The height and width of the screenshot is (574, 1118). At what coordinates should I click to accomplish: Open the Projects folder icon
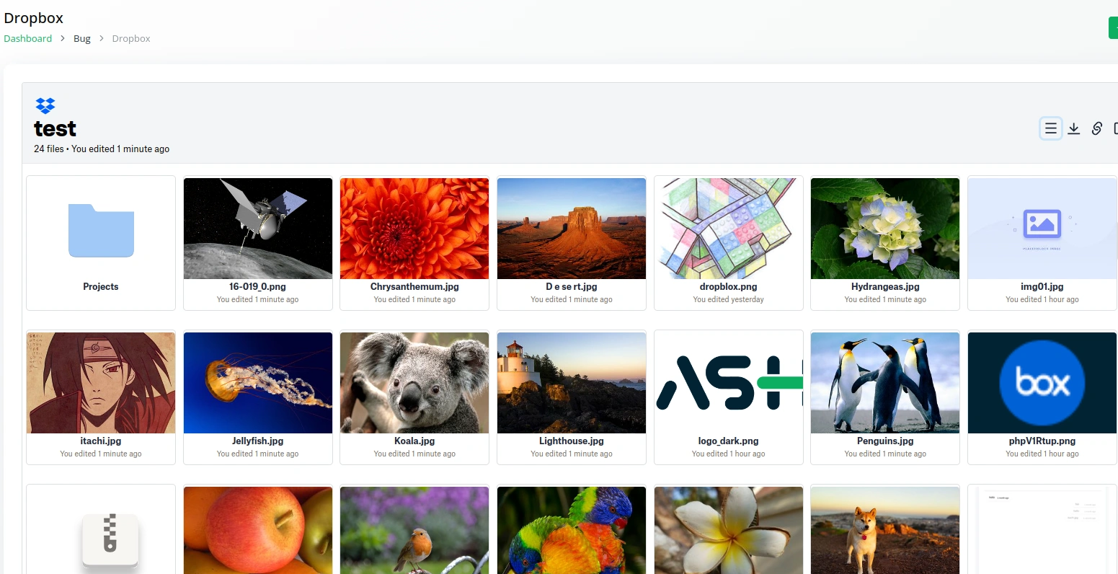point(101,231)
